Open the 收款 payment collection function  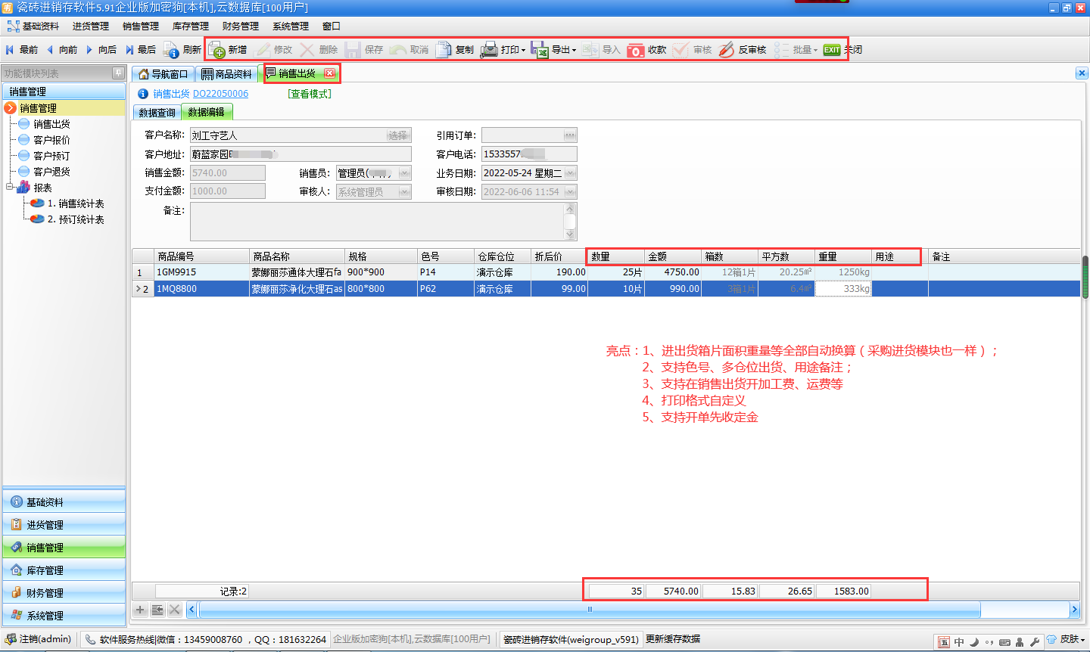[647, 50]
